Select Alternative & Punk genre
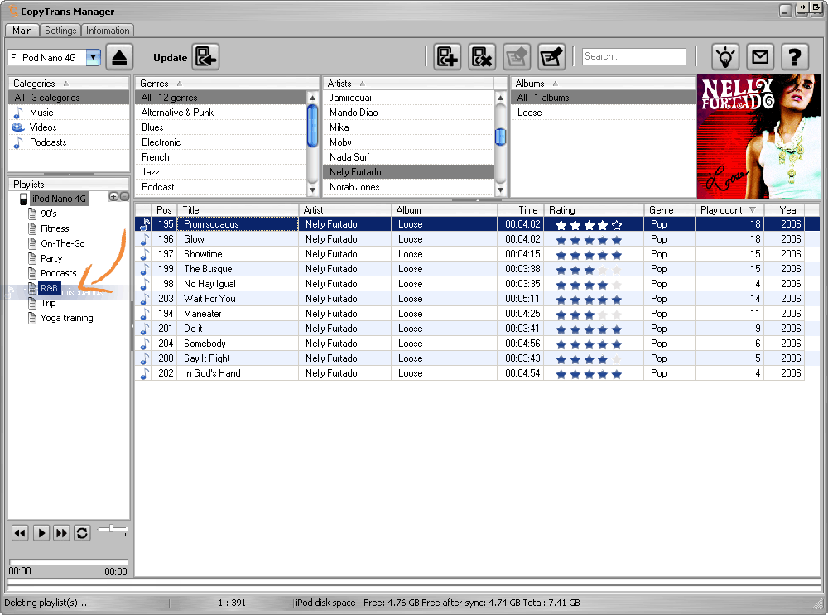This screenshot has width=828, height=615. [221, 113]
